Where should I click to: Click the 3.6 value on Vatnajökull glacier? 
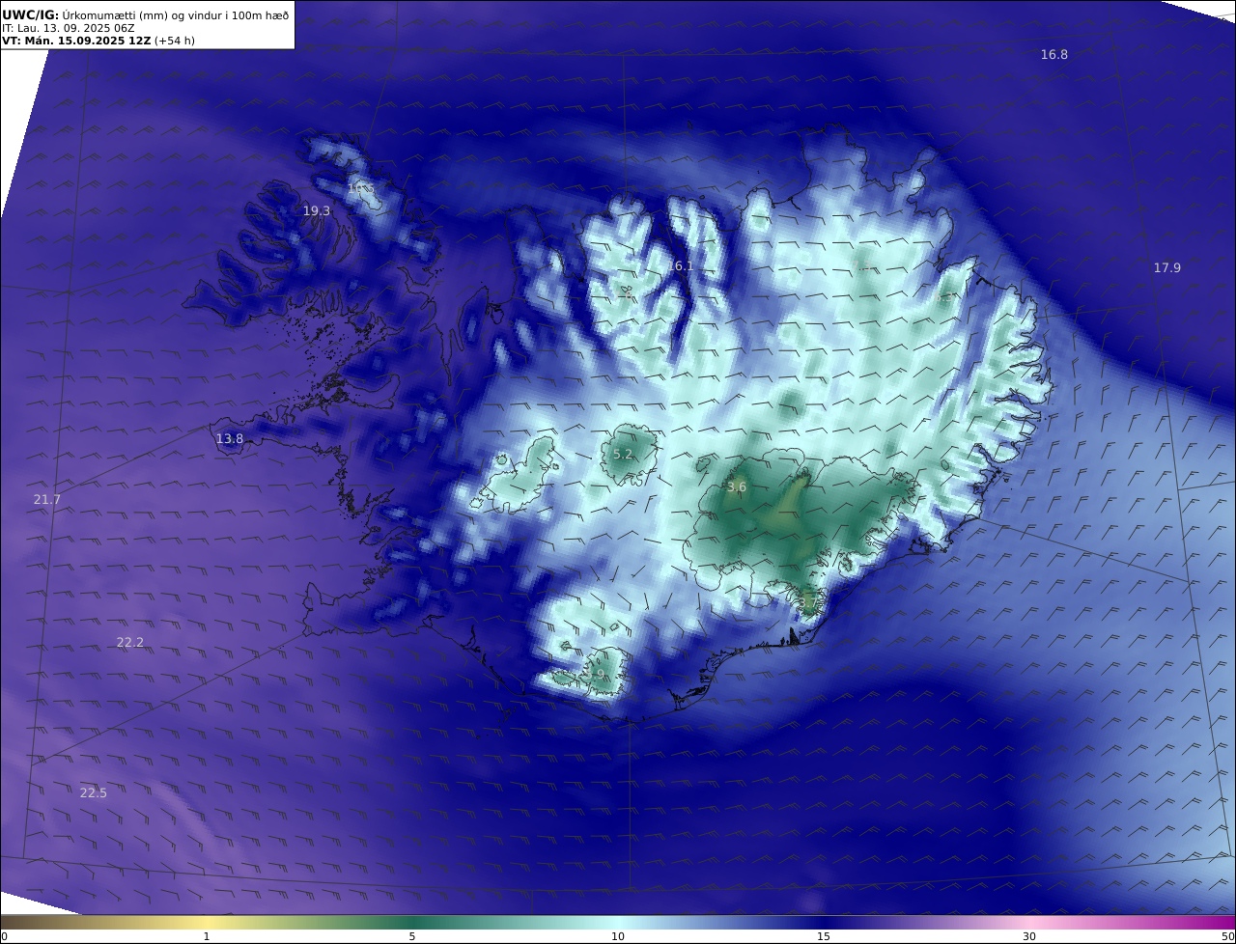click(x=737, y=487)
